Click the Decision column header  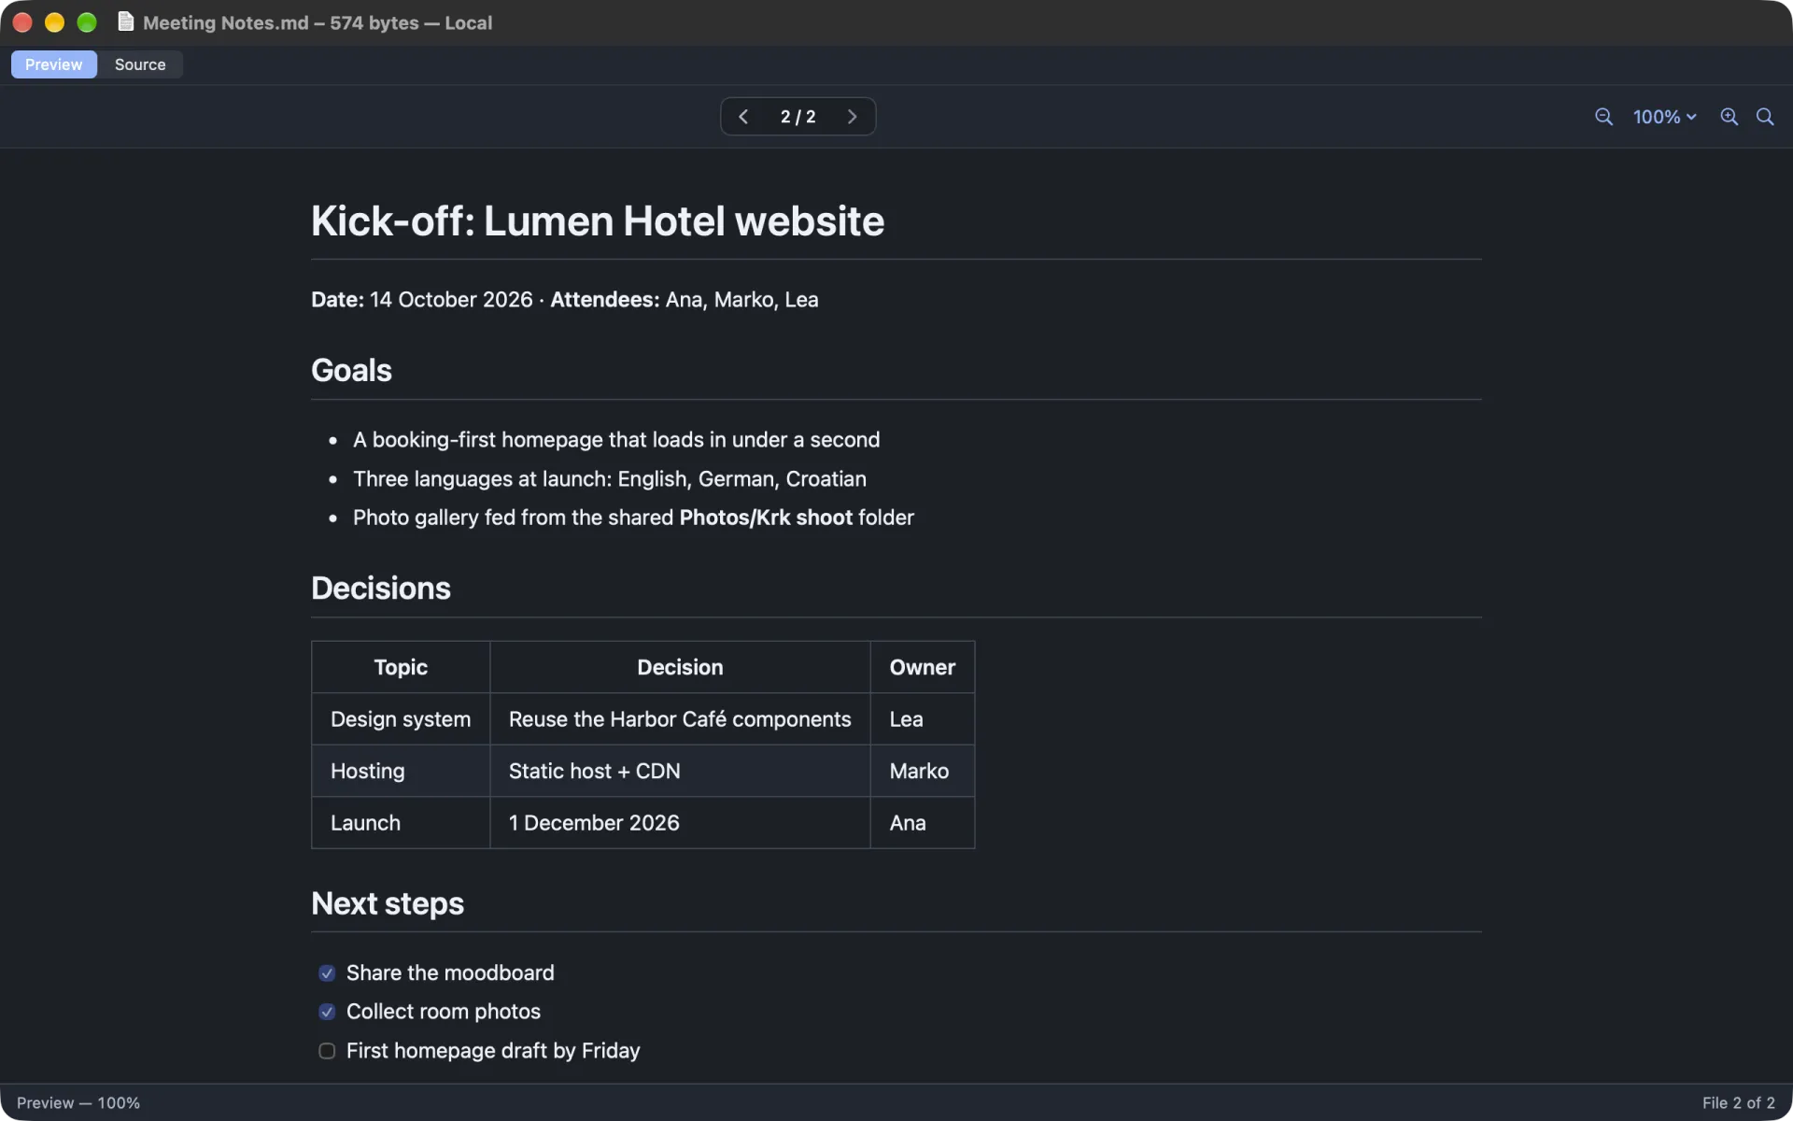[x=680, y=667]
